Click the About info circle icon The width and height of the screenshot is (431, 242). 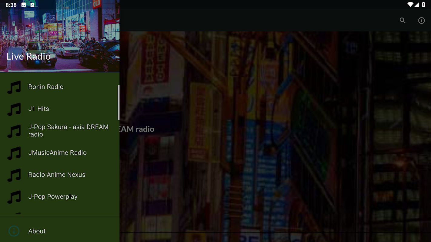pos(14,231)
